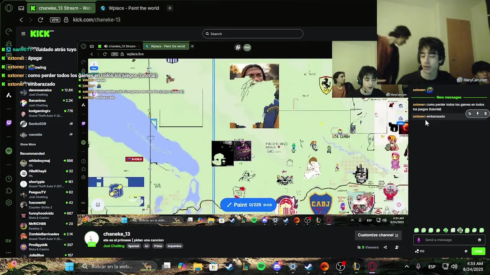Open ZombieBarricades recommended channel
Screen dimensions: 490x275
pyautogui.click(x=46, y=236)
